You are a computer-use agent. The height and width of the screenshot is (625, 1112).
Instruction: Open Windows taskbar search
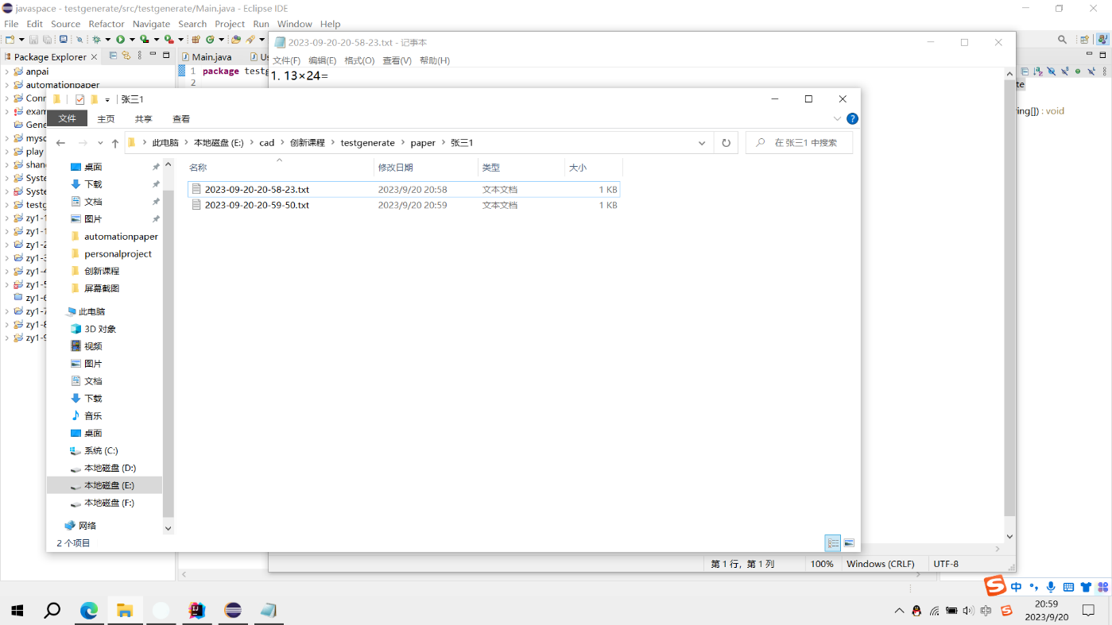point(52,610)
